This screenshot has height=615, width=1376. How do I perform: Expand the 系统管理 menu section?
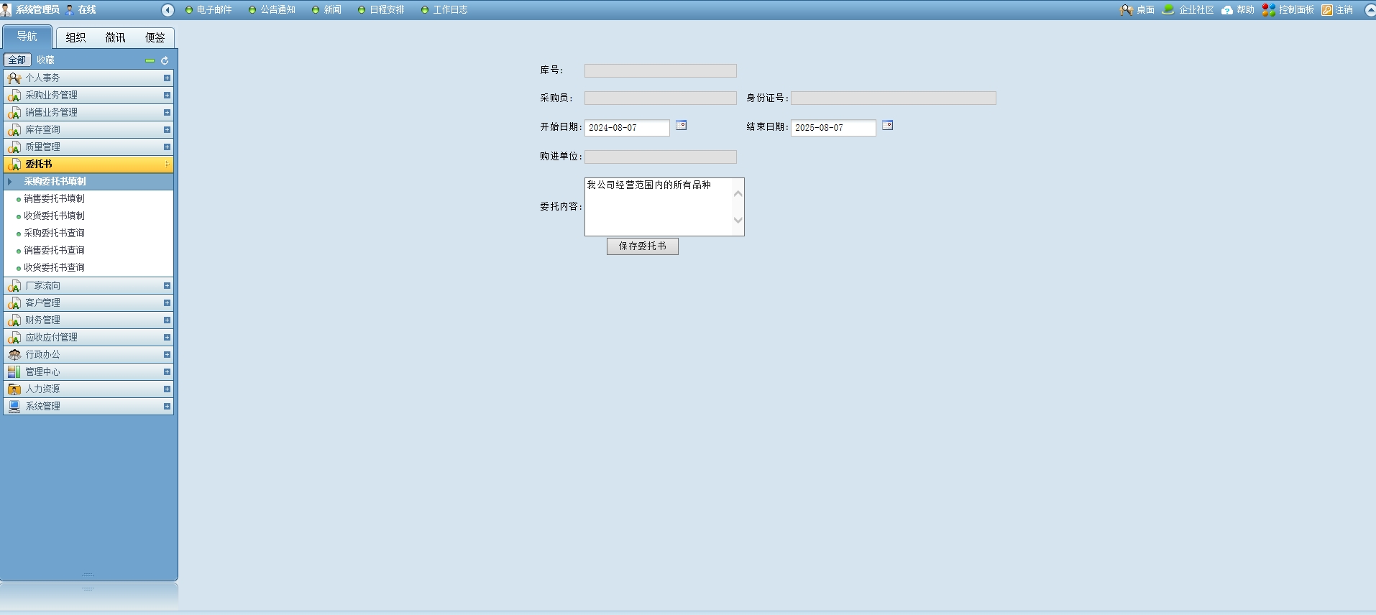[167, 407]
